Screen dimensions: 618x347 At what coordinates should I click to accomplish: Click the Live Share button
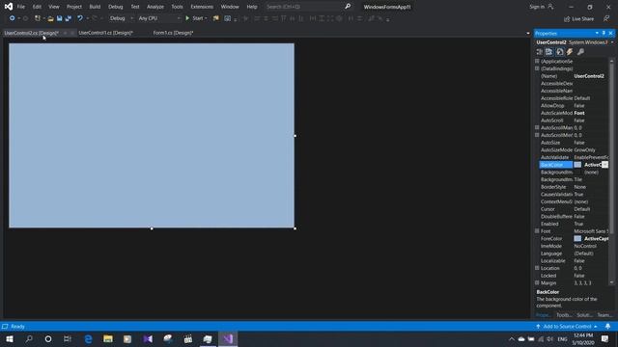click(578, 18)
